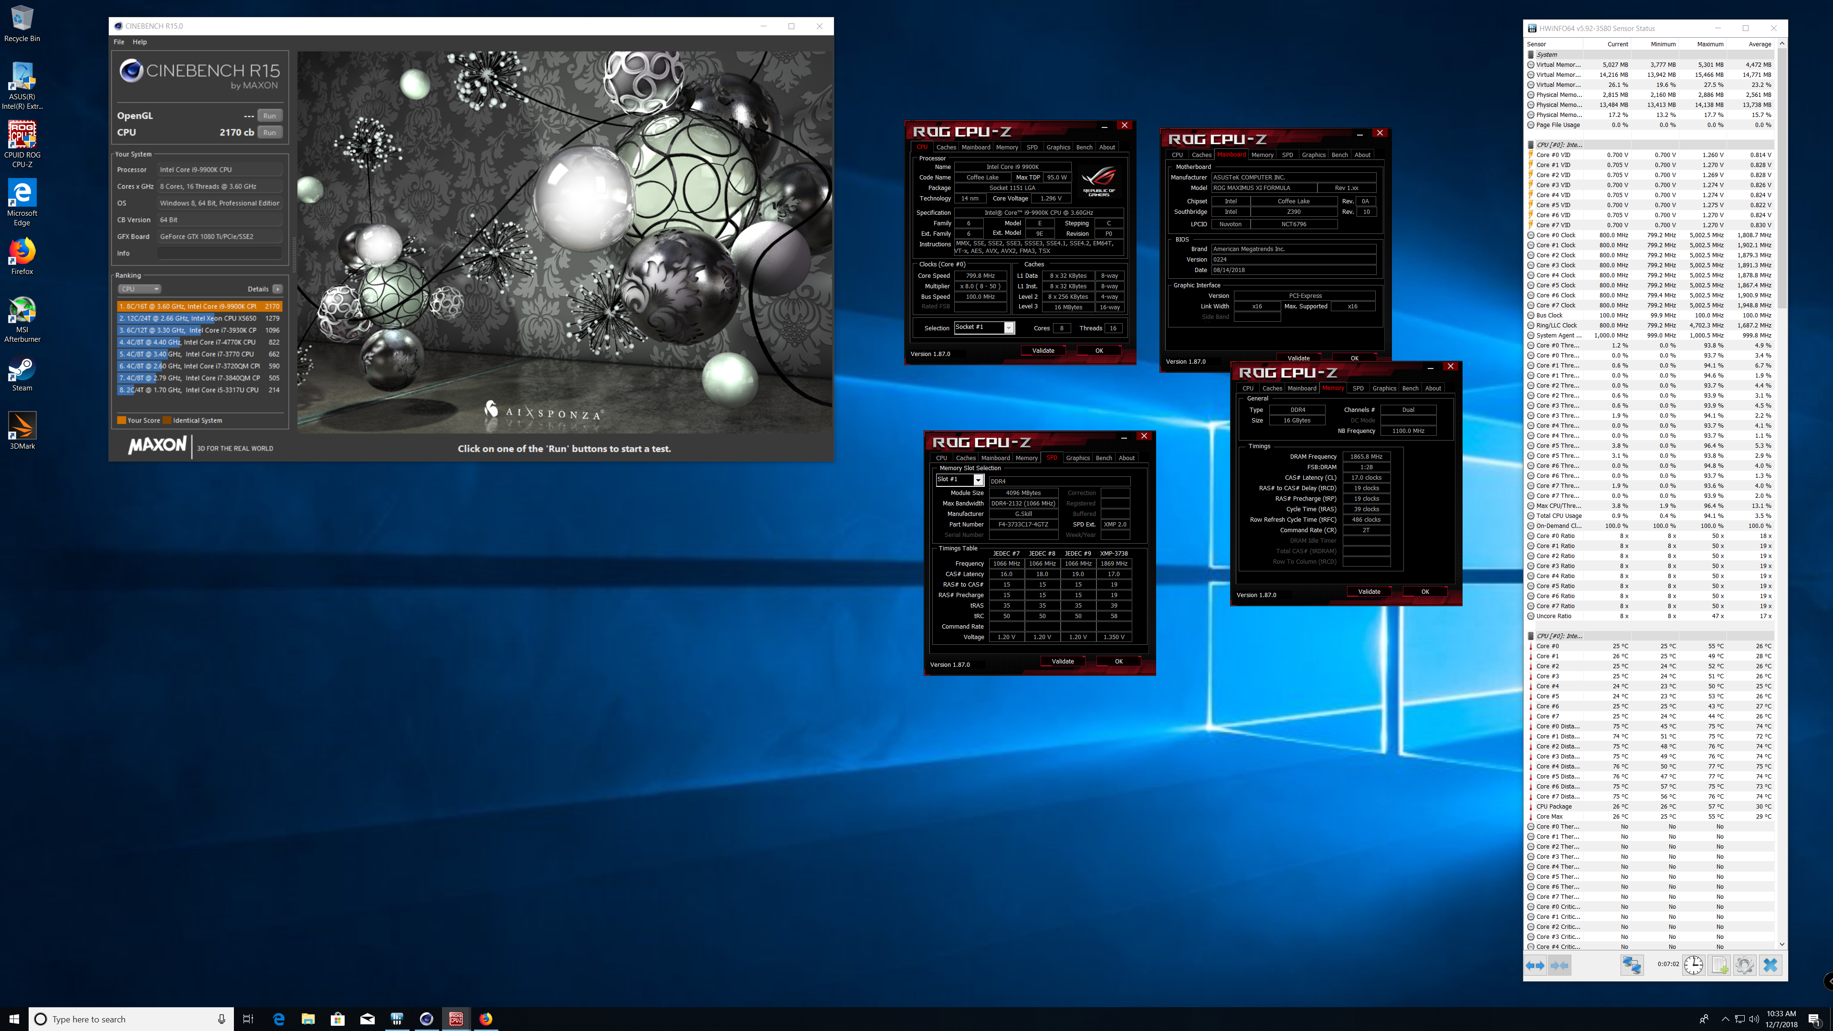
Task: Open Cinebench ranking CPU dropdown
Action: (139, 289)
